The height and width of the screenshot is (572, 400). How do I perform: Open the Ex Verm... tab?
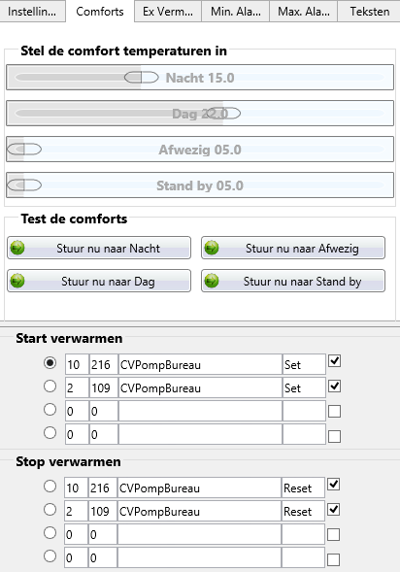click(x=168, y=12)
